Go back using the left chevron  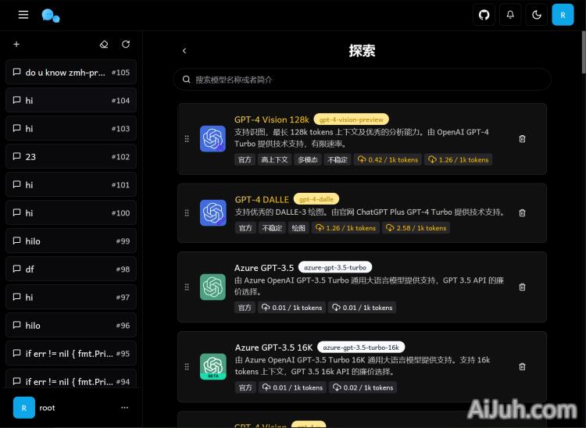pyautogui.click(x=184, y=51)
